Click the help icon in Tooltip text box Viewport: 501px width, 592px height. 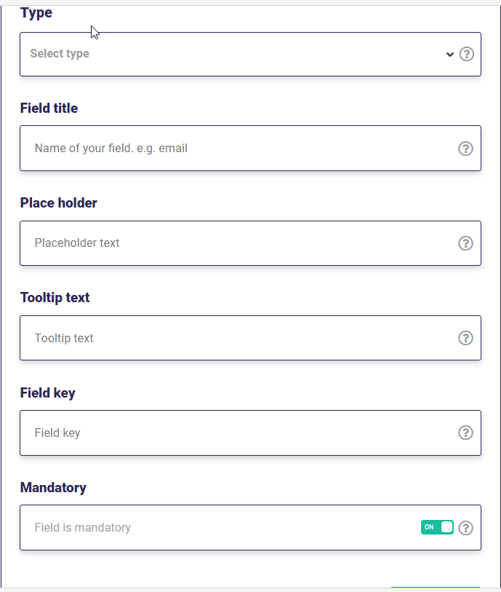[465, 338]
